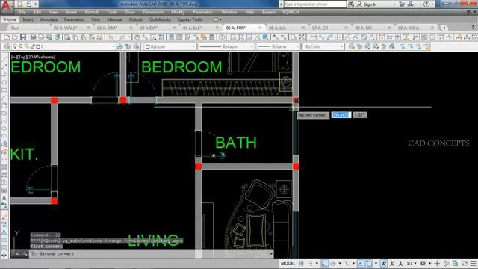Toggle annotation visibility in status bar

tap(384, 263)
